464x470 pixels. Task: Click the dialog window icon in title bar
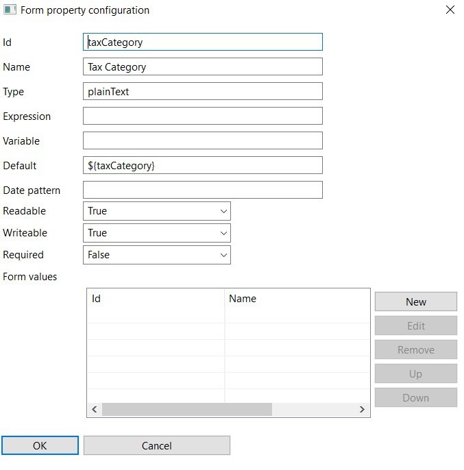[x=10, y=10]
